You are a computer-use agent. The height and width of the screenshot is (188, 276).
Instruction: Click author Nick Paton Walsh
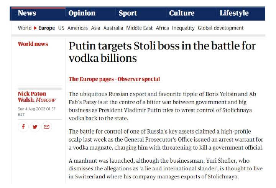point(32,97)
